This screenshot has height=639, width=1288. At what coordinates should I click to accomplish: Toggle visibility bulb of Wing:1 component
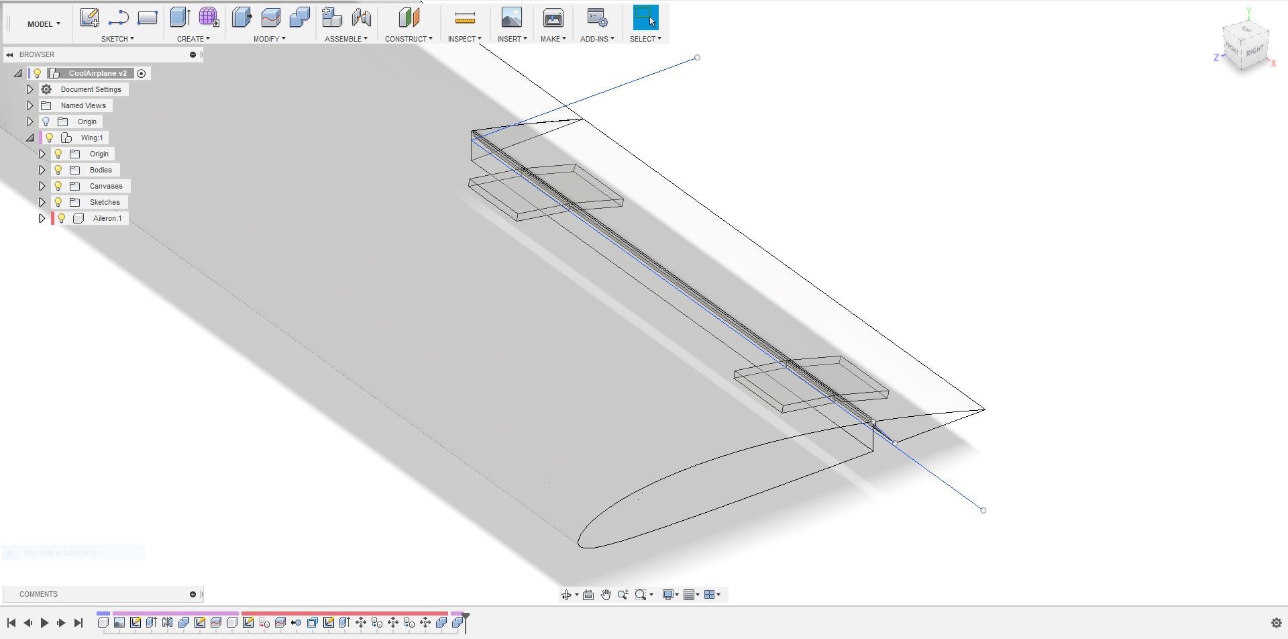click(49, 138)
